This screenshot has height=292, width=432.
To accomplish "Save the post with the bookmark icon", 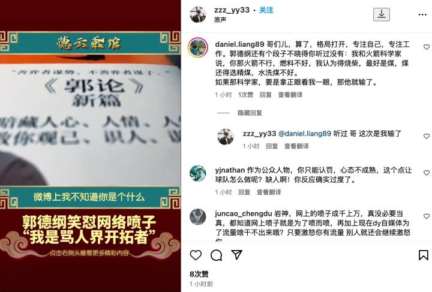I will (423, 255).
